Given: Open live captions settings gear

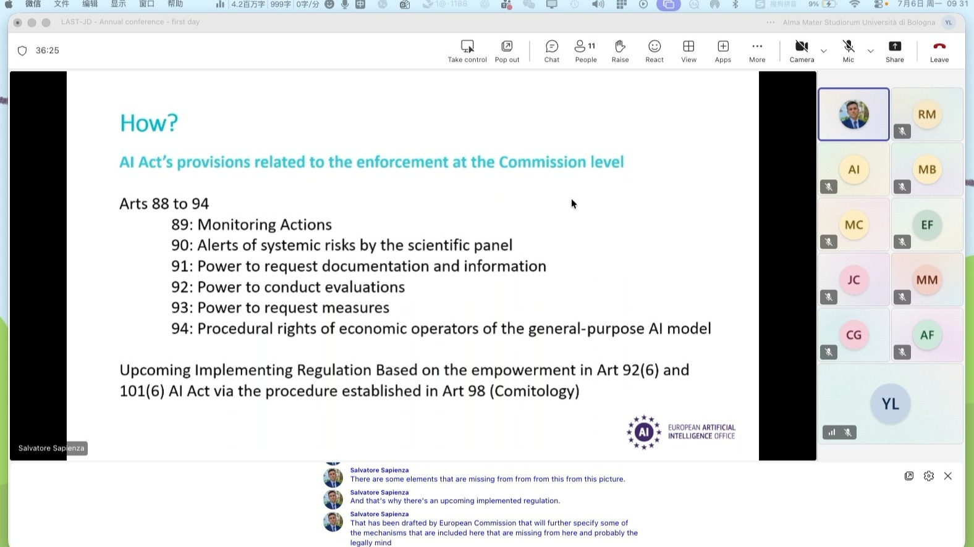Looking at the screenshot, I should click(x=928, y=476).
